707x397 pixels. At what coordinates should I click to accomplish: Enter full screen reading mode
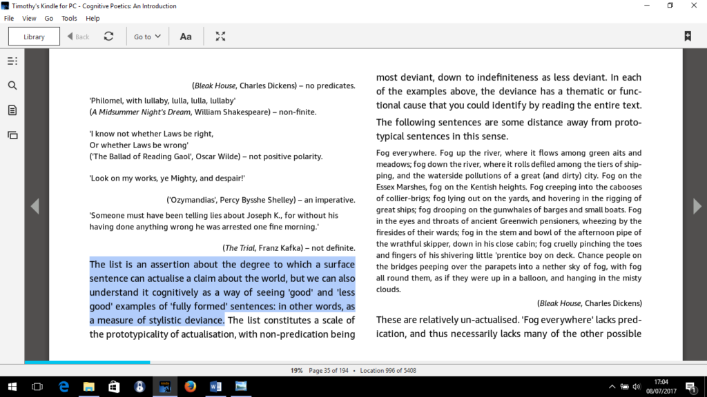(220, 37)
